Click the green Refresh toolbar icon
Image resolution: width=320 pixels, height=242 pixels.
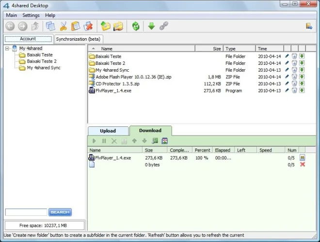[x=136, y=26]
